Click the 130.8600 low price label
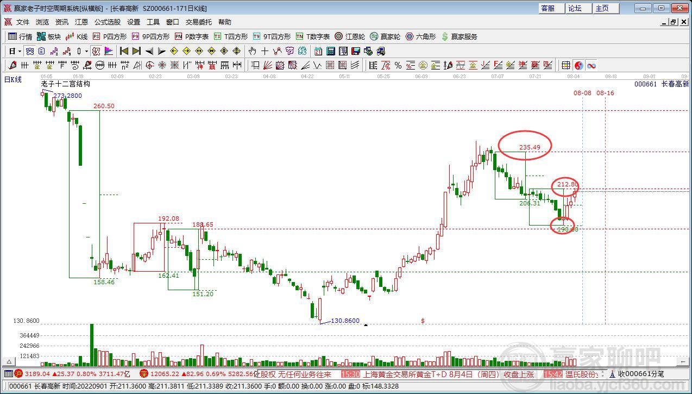Image resolution: width=692 pixels, height=394 pixels. [x=345, y=321]
